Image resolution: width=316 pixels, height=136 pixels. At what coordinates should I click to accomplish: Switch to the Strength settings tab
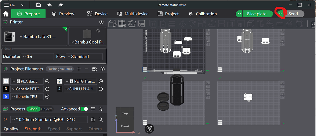click(x=33, y=129)
